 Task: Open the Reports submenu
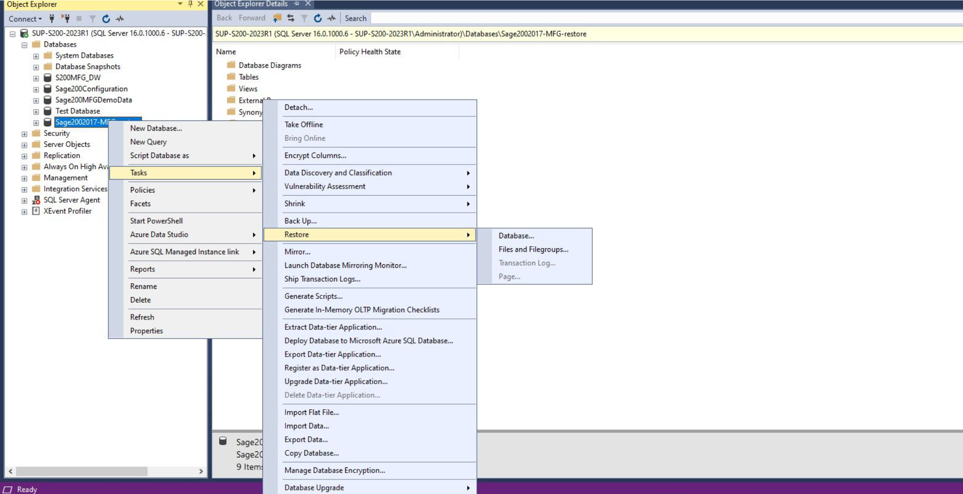pos(186,269)
